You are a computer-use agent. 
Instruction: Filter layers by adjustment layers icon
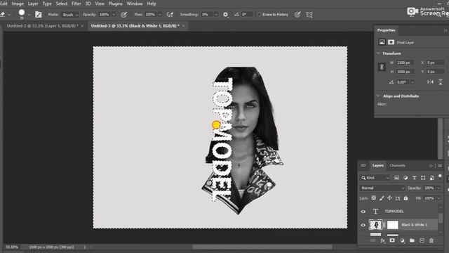[x=406, y=178]
